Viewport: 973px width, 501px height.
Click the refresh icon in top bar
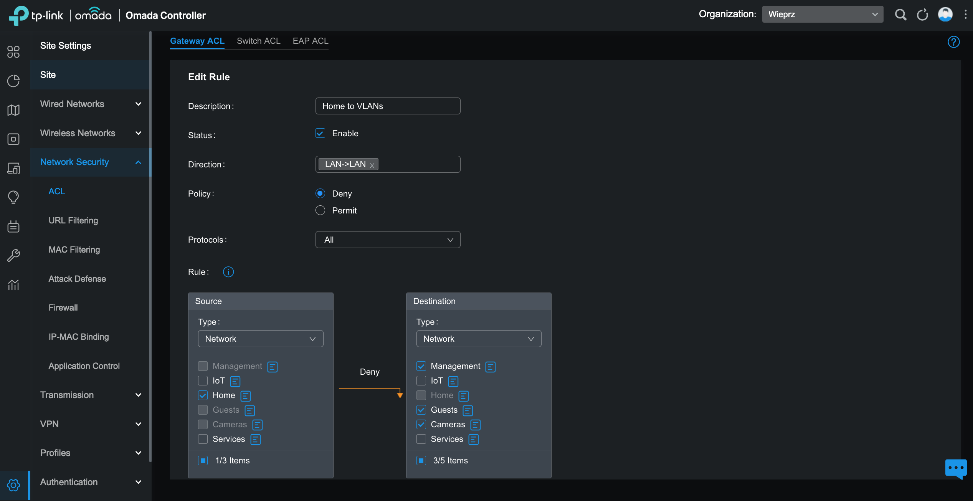pos(923,13)
